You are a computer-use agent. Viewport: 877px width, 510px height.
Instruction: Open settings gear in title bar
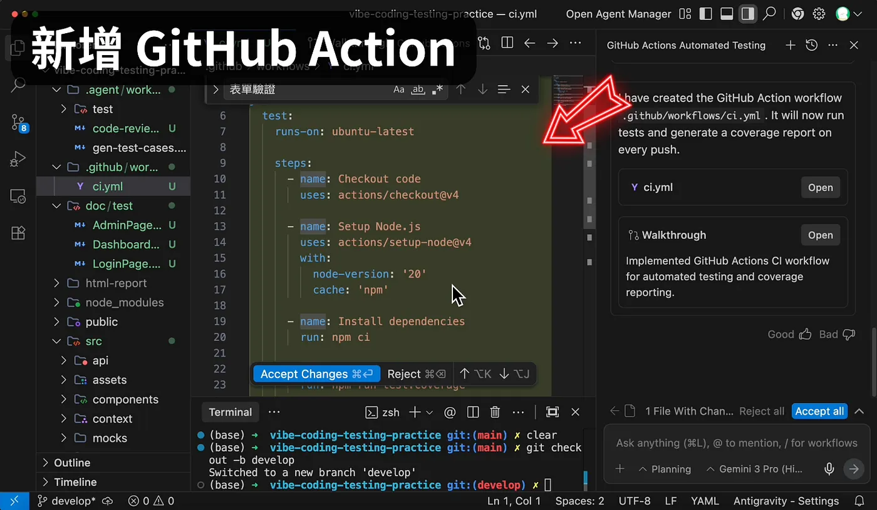click(x=819, y=14)
